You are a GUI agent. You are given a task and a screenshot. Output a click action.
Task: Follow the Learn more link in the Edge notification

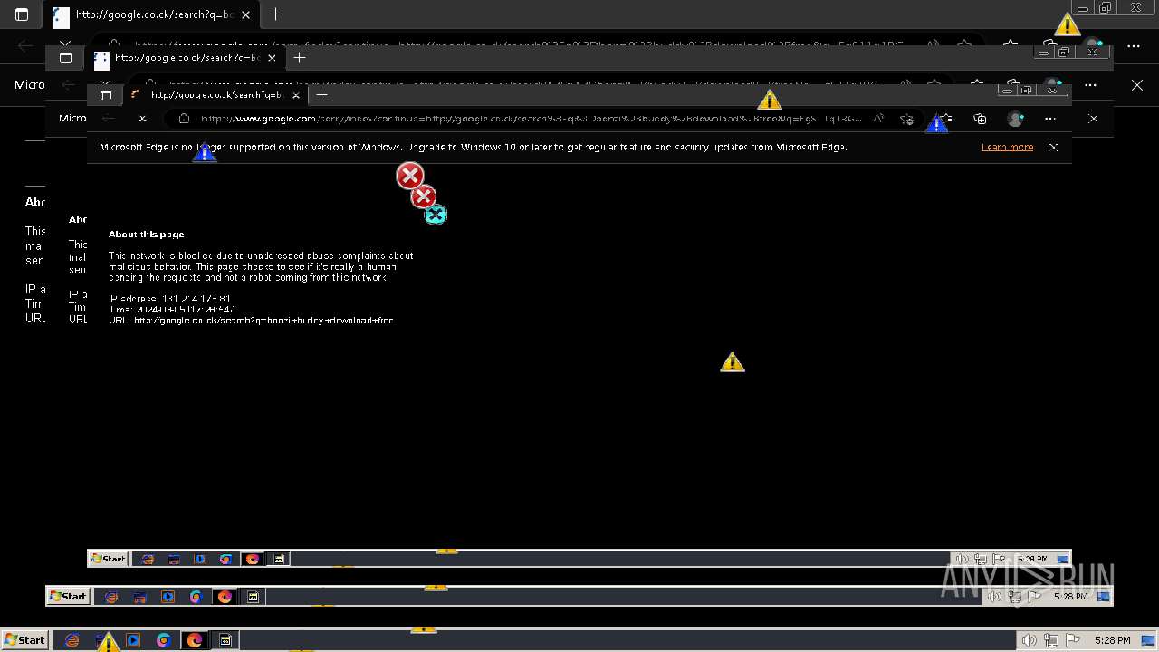pos(1007,147)
